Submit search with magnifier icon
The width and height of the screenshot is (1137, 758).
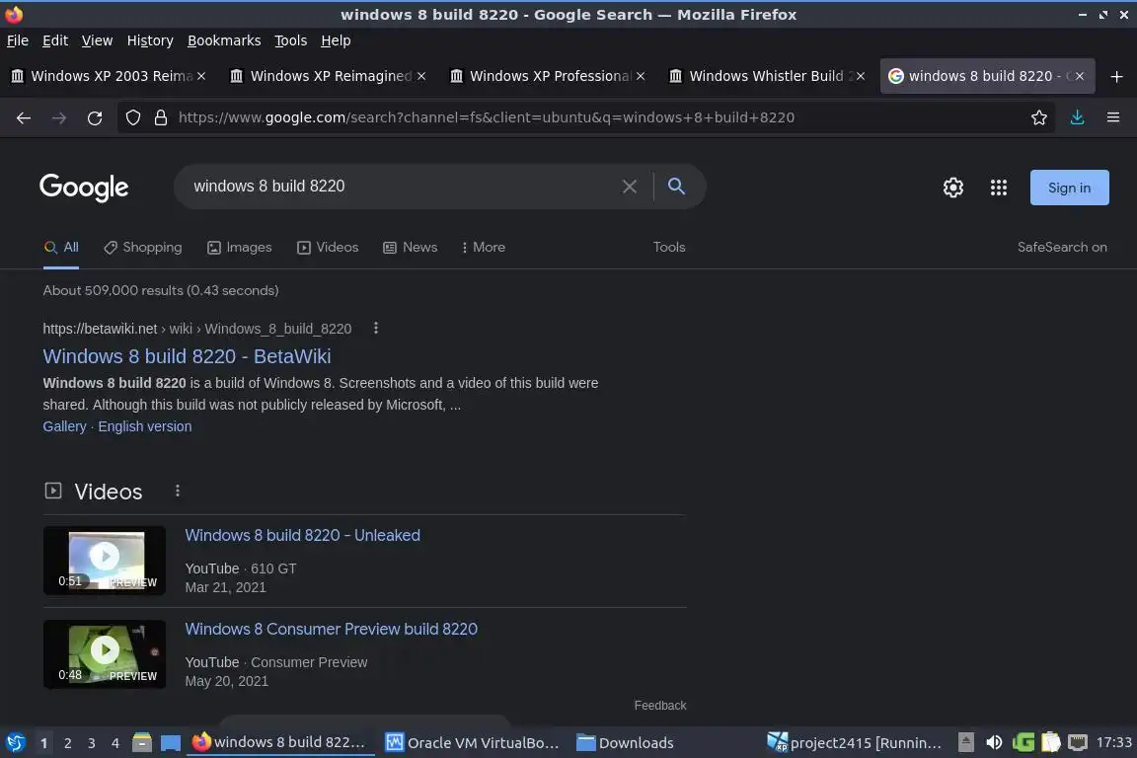pos(676,187)
